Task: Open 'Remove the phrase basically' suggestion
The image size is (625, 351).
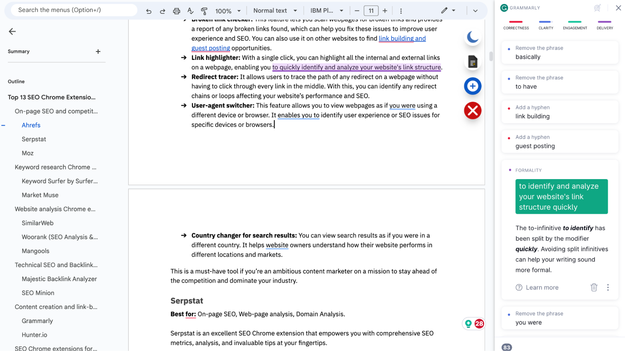Action: click(x=560, y=52)
